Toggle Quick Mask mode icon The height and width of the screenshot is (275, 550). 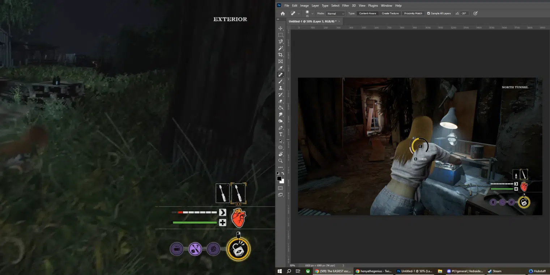coord(280,188)
